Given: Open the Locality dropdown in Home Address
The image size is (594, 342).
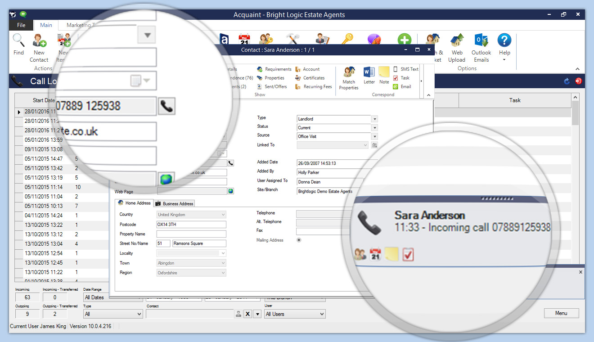Looking at the screenshot, I should tap(223, 253).
